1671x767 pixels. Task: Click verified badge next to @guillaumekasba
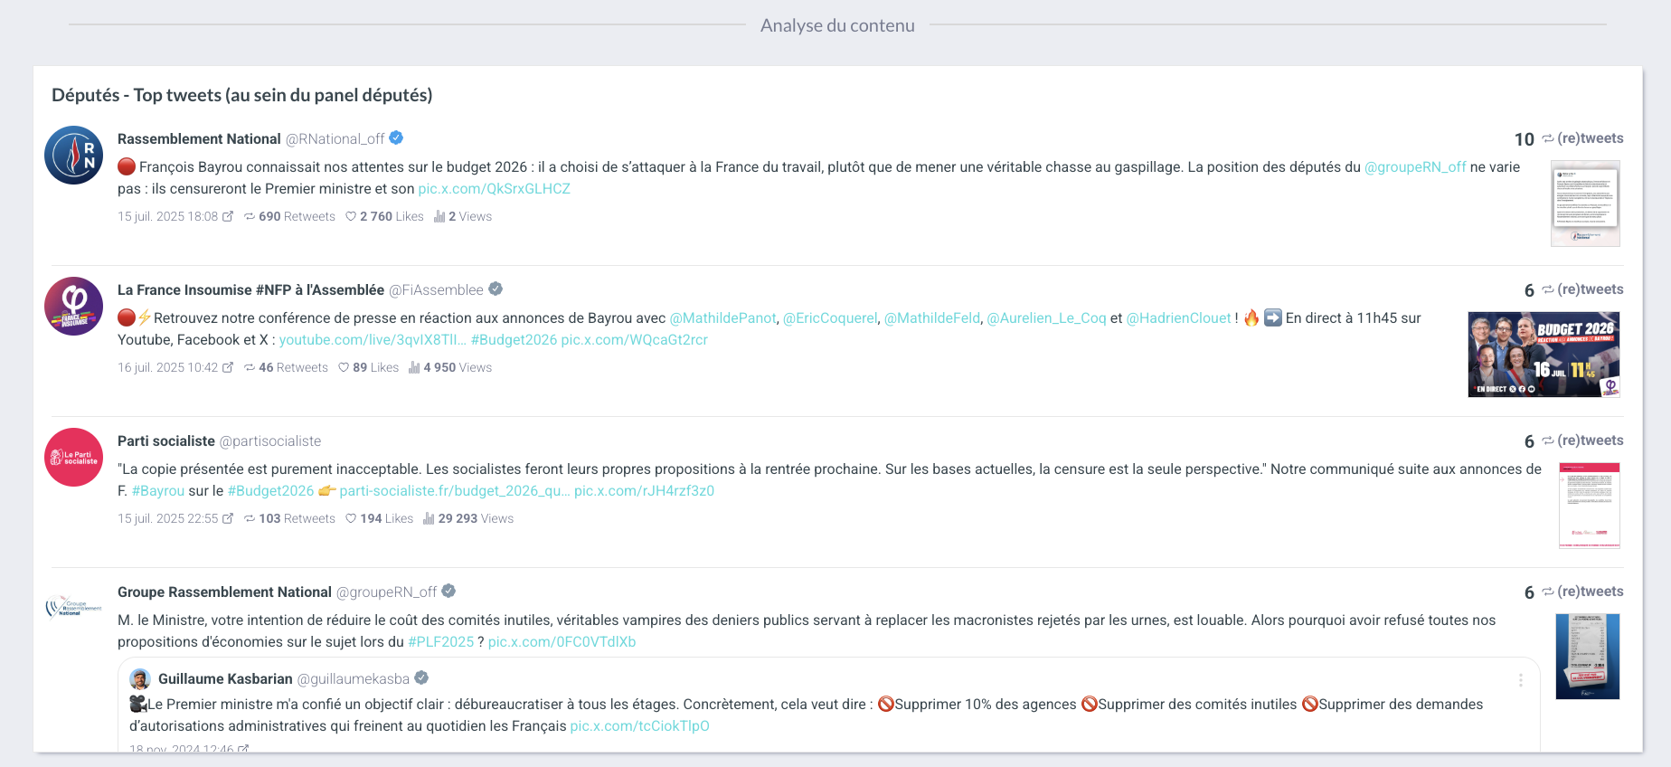pos(421,678)
